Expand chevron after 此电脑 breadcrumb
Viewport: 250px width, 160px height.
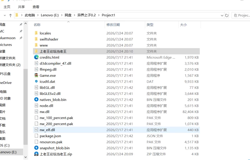click(x=38, y=15)
